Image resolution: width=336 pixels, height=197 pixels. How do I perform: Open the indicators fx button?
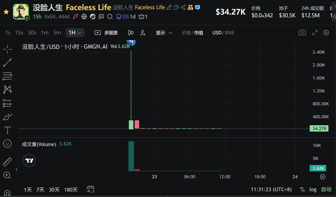pos(143,33)
